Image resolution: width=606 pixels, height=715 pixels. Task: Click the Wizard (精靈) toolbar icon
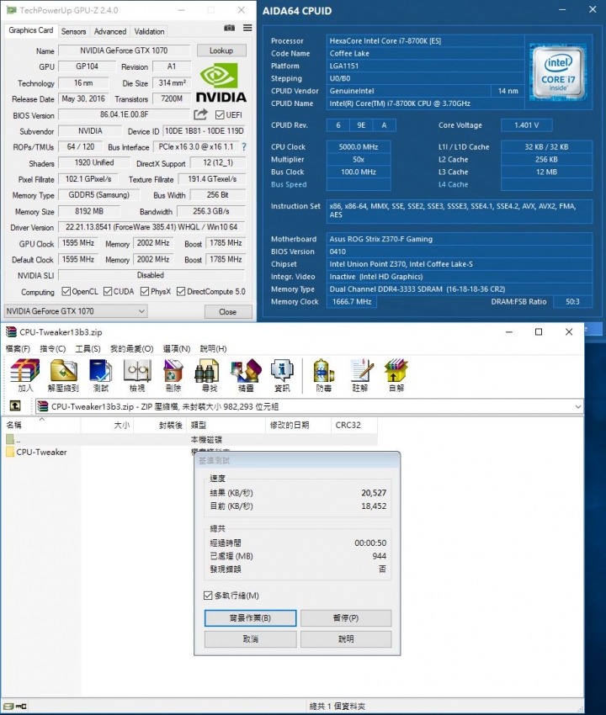pyautogui.click(x=246, y=375)
